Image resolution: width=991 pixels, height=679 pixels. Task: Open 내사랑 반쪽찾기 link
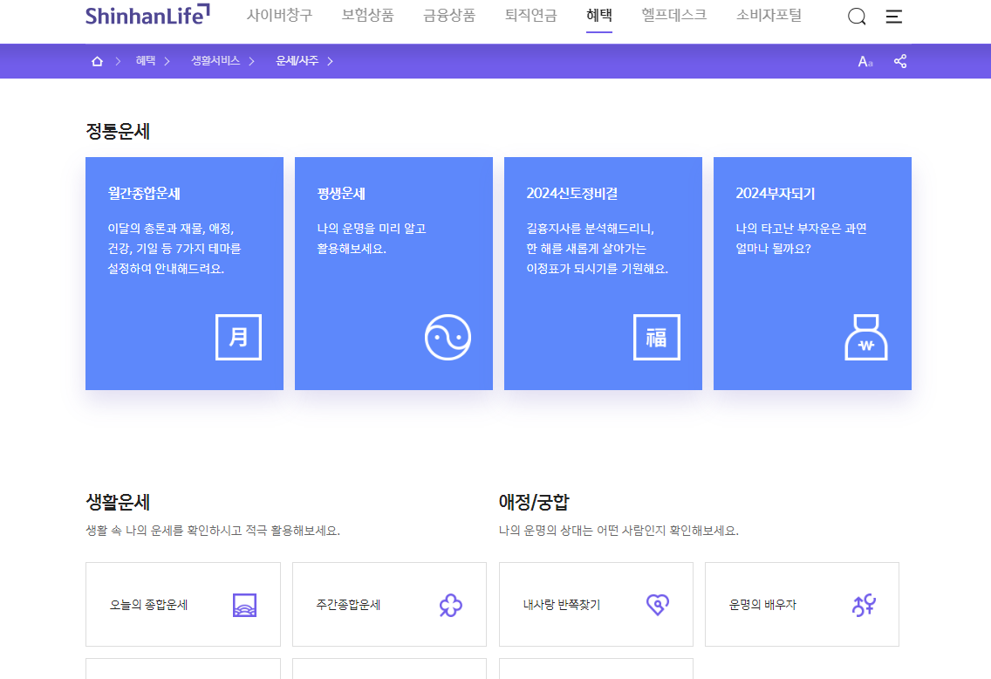(596, 605)
